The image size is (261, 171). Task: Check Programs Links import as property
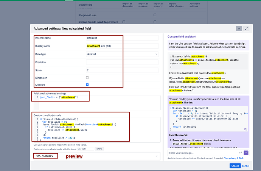155,15
